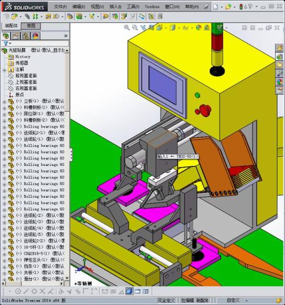The image size is (285, 305).
Task: Select the 上视基准面 plane in tree
Action: pyautogui.click(x=26, y=82)
